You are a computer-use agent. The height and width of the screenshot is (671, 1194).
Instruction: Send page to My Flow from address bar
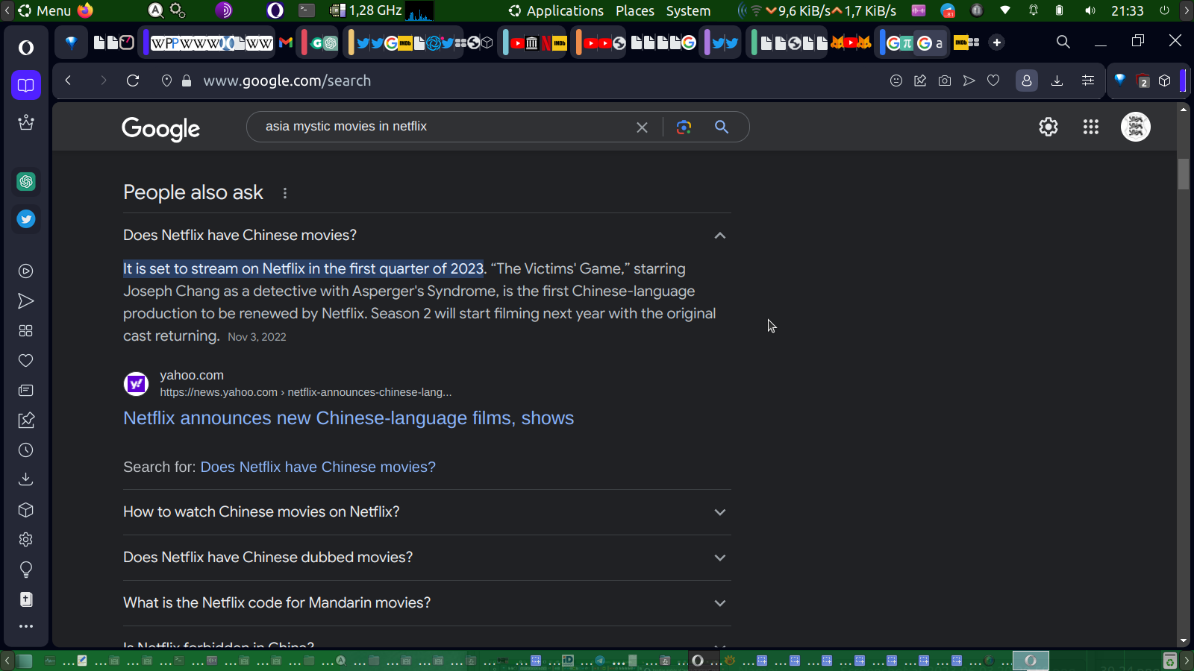pos(969,81)
